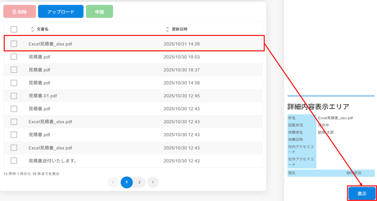This screenshot has width=377, height=201.
Task: Click the 文書名 column sort arrows
Action: 32,29
